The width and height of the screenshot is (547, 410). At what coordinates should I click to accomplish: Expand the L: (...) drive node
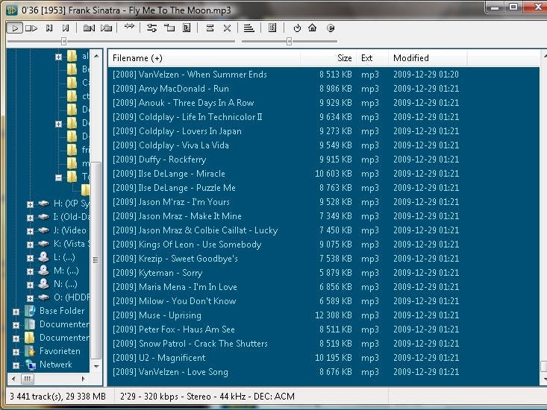tap(30, 258)
